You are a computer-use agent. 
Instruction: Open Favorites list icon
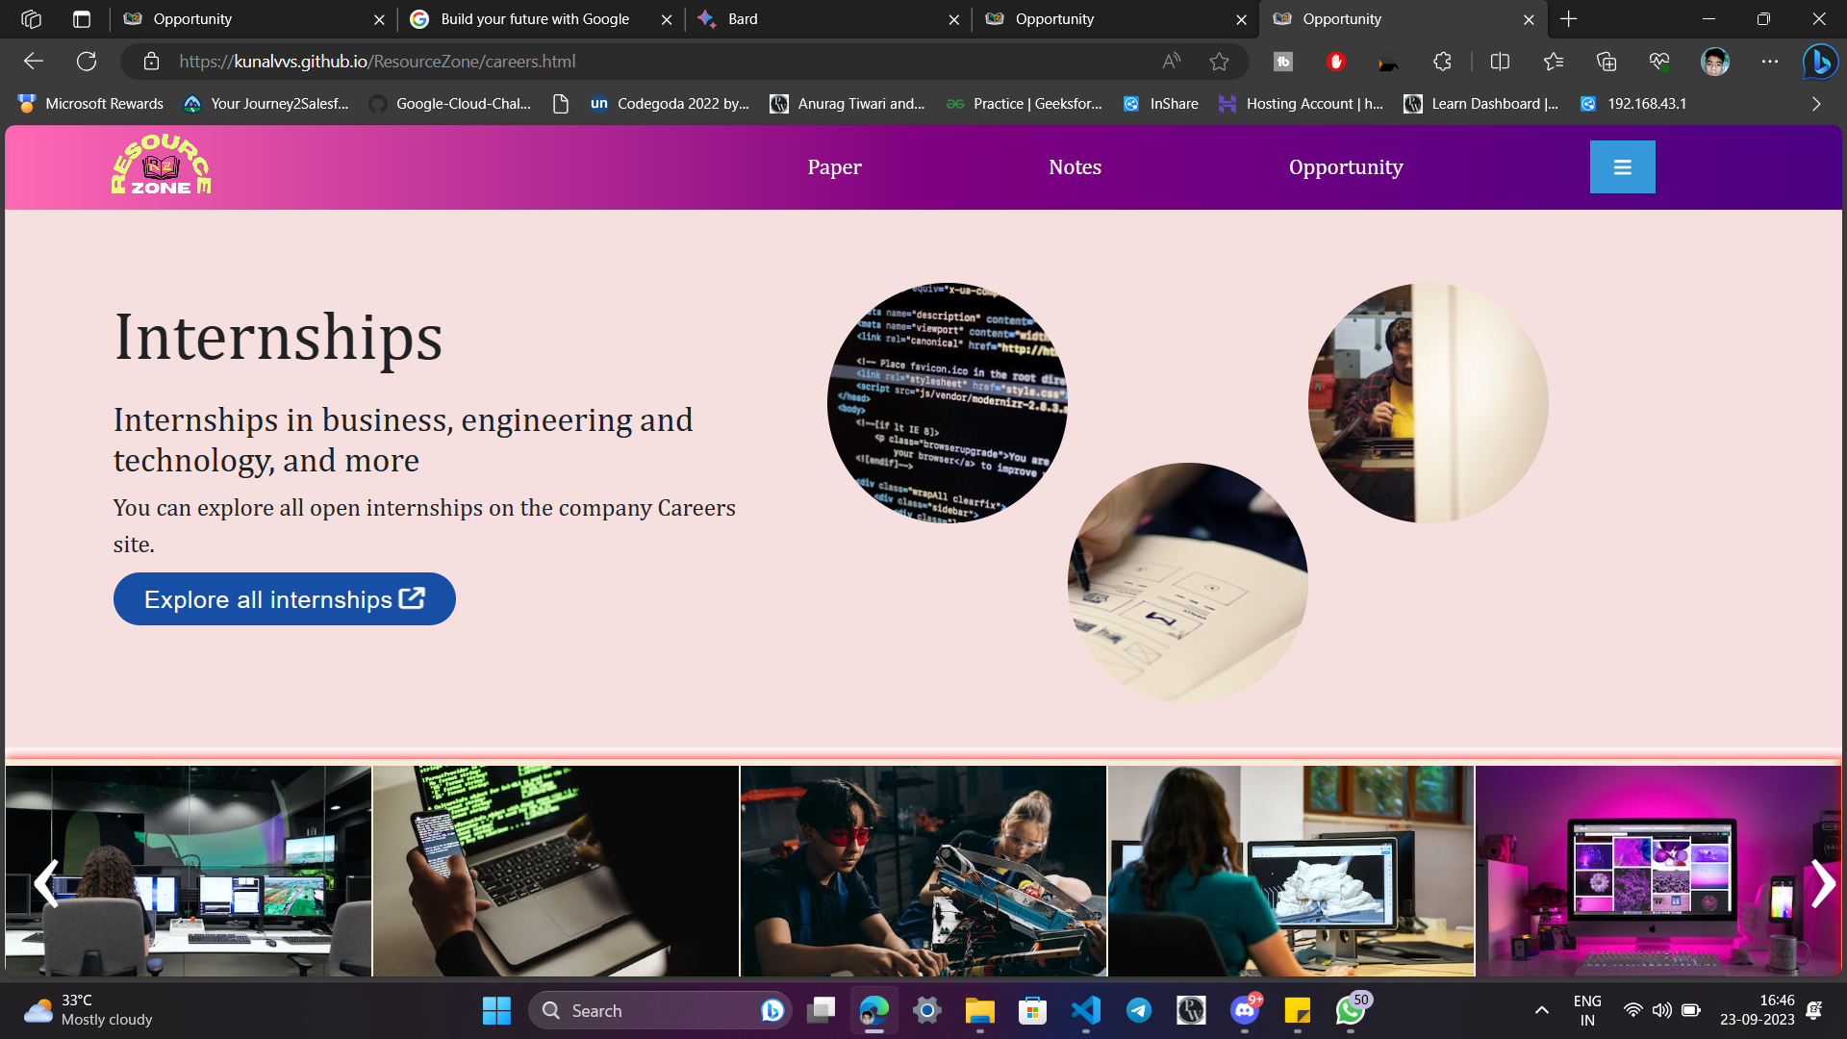tap(1553, 62)
